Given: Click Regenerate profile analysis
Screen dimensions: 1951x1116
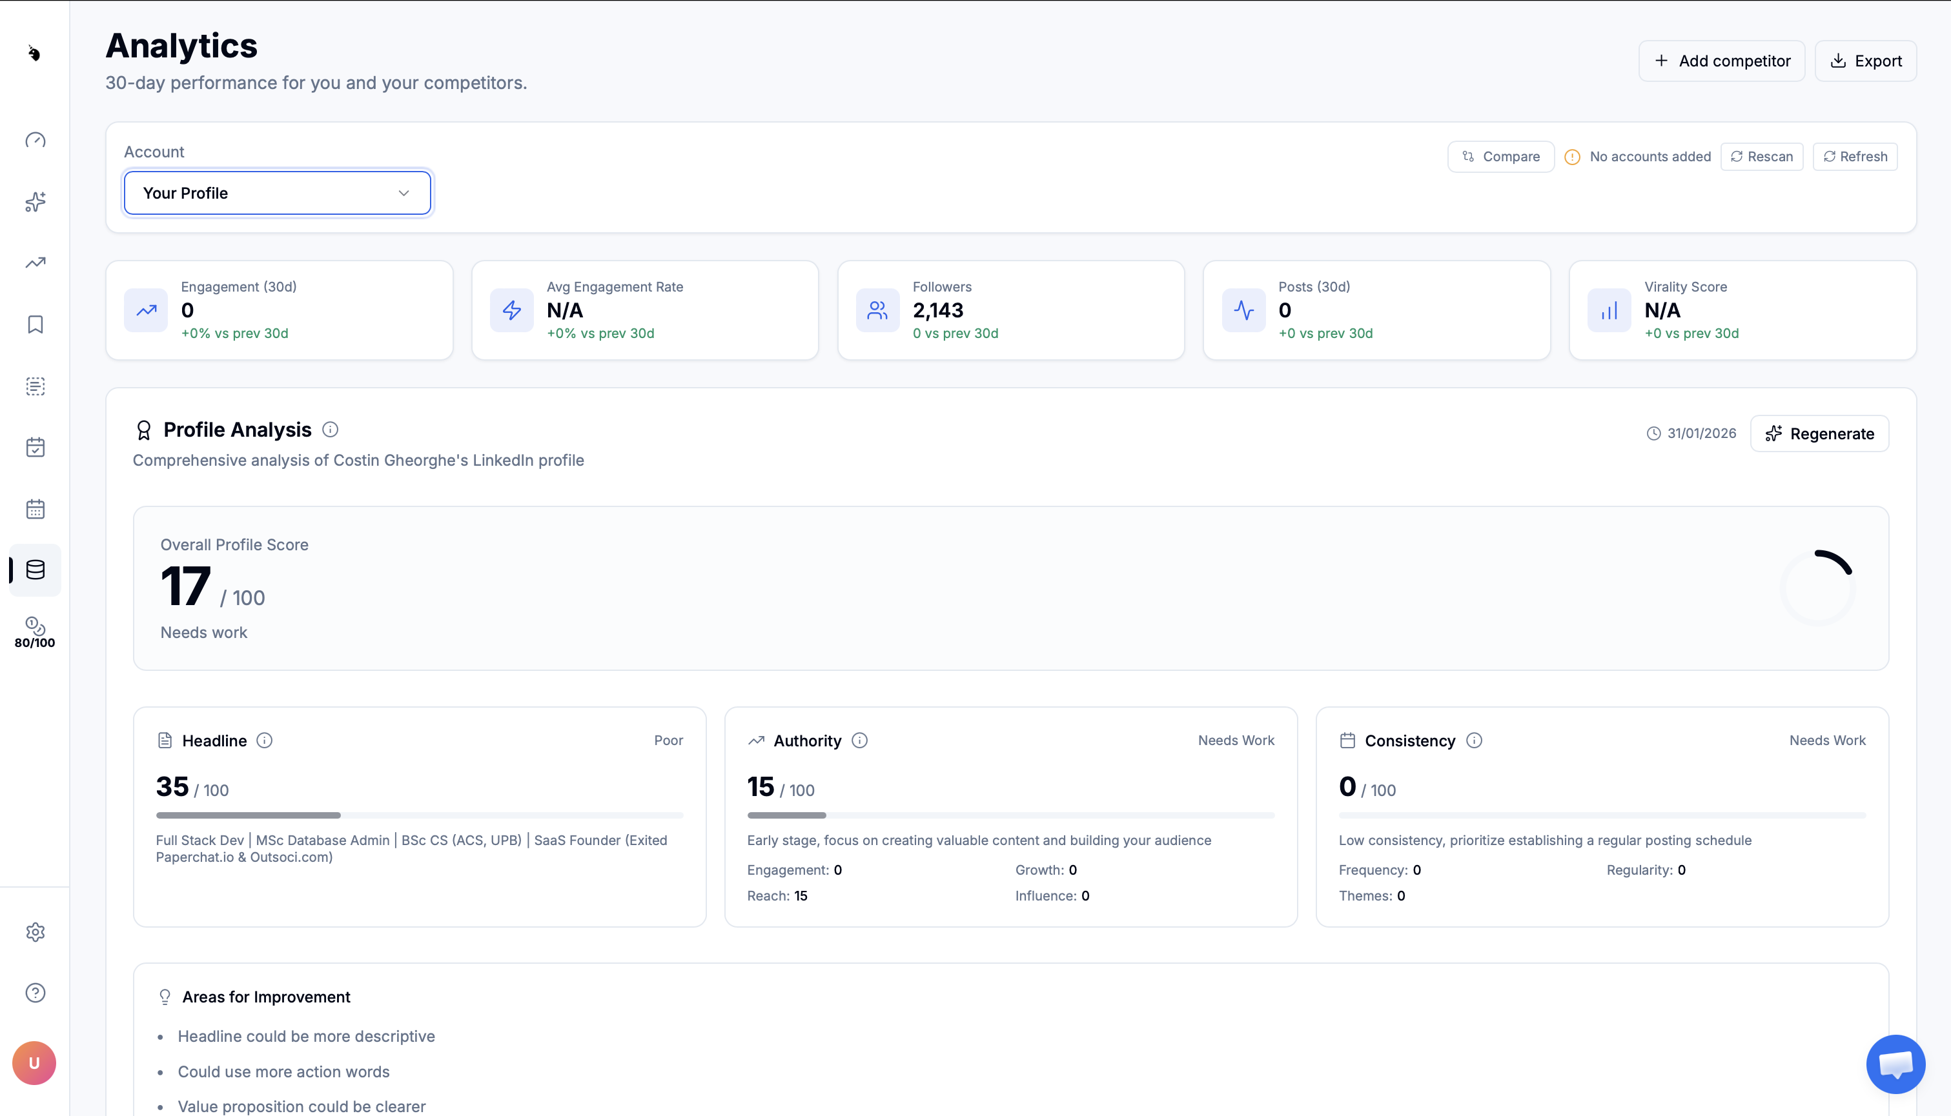Looking at the screenshot, I should [1819, 434].
